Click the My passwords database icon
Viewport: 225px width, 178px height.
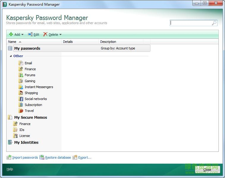point(10,48)
